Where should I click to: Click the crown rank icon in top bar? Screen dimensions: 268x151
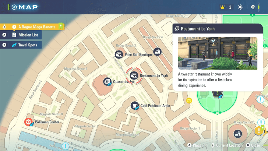(x=222, y=7)
